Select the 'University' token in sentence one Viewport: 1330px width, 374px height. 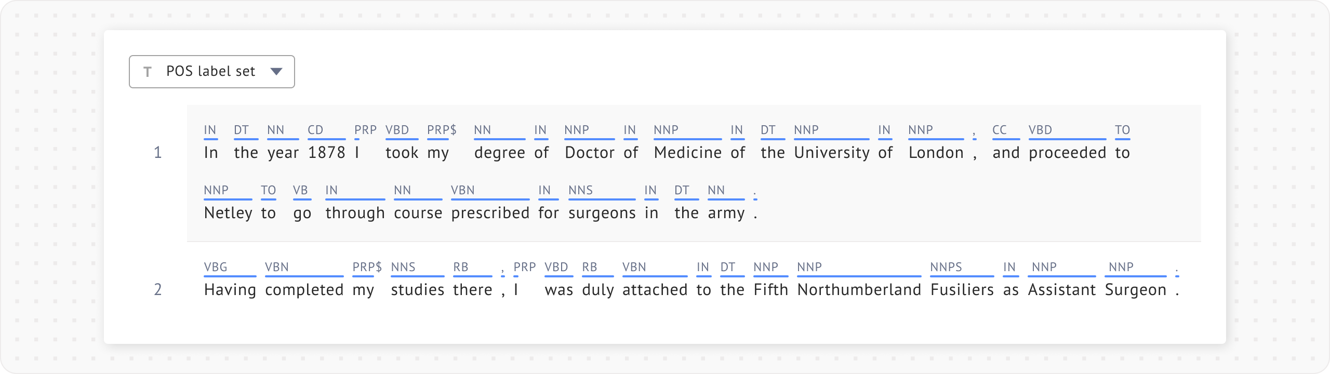tap(832, 153)
